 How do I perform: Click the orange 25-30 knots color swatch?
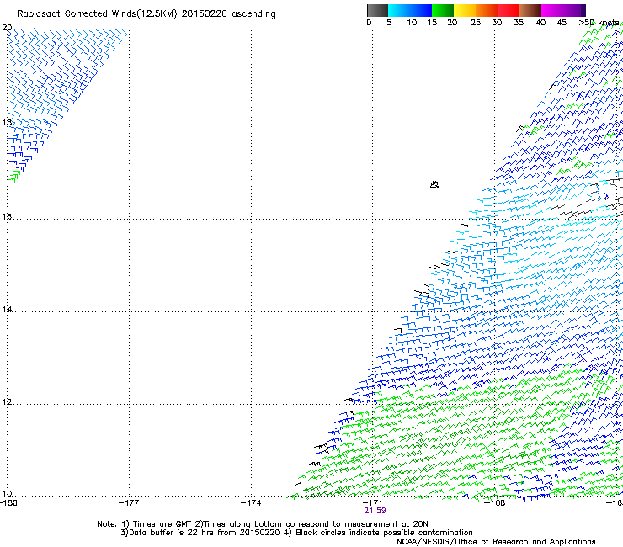(x=487, y=10)
